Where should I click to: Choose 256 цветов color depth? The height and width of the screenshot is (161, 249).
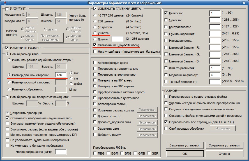[x=95, y=21]
